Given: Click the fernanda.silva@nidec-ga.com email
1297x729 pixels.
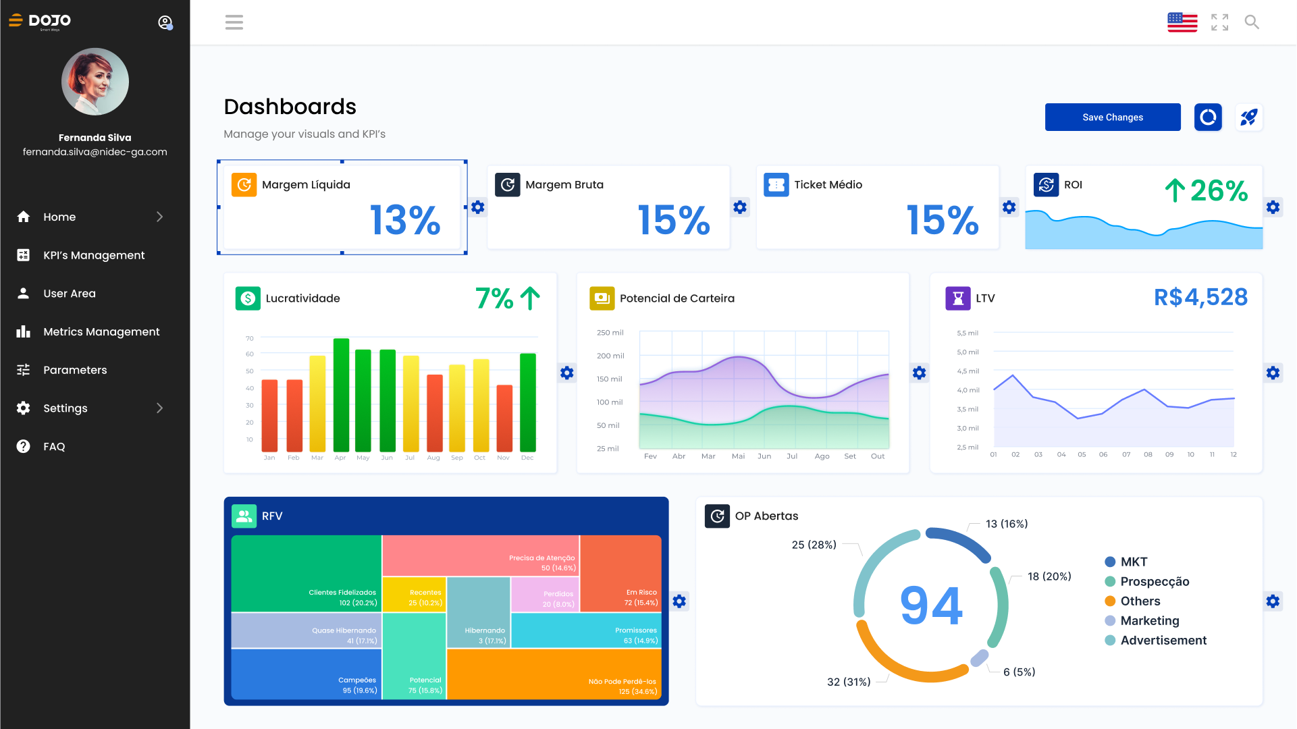Looking at the screenshot, I should (95, 152).
